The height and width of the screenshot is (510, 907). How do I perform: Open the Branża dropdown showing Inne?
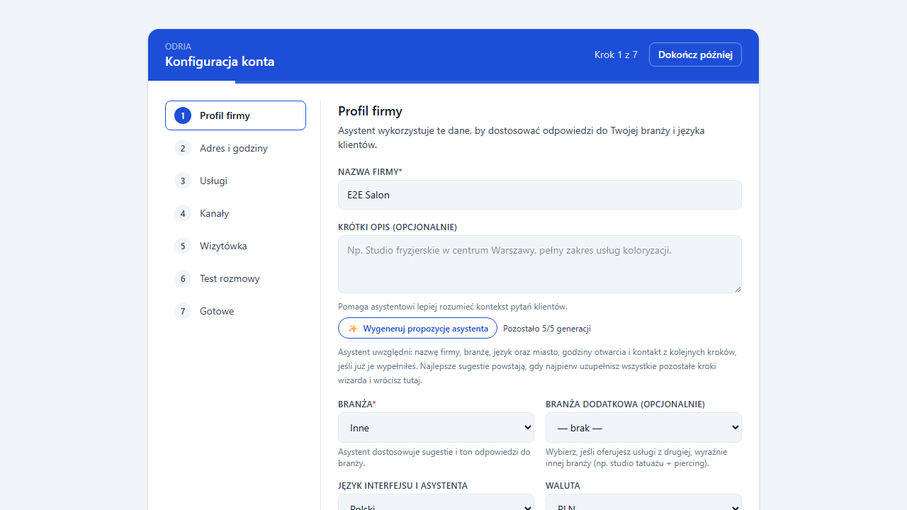[436, 428]
